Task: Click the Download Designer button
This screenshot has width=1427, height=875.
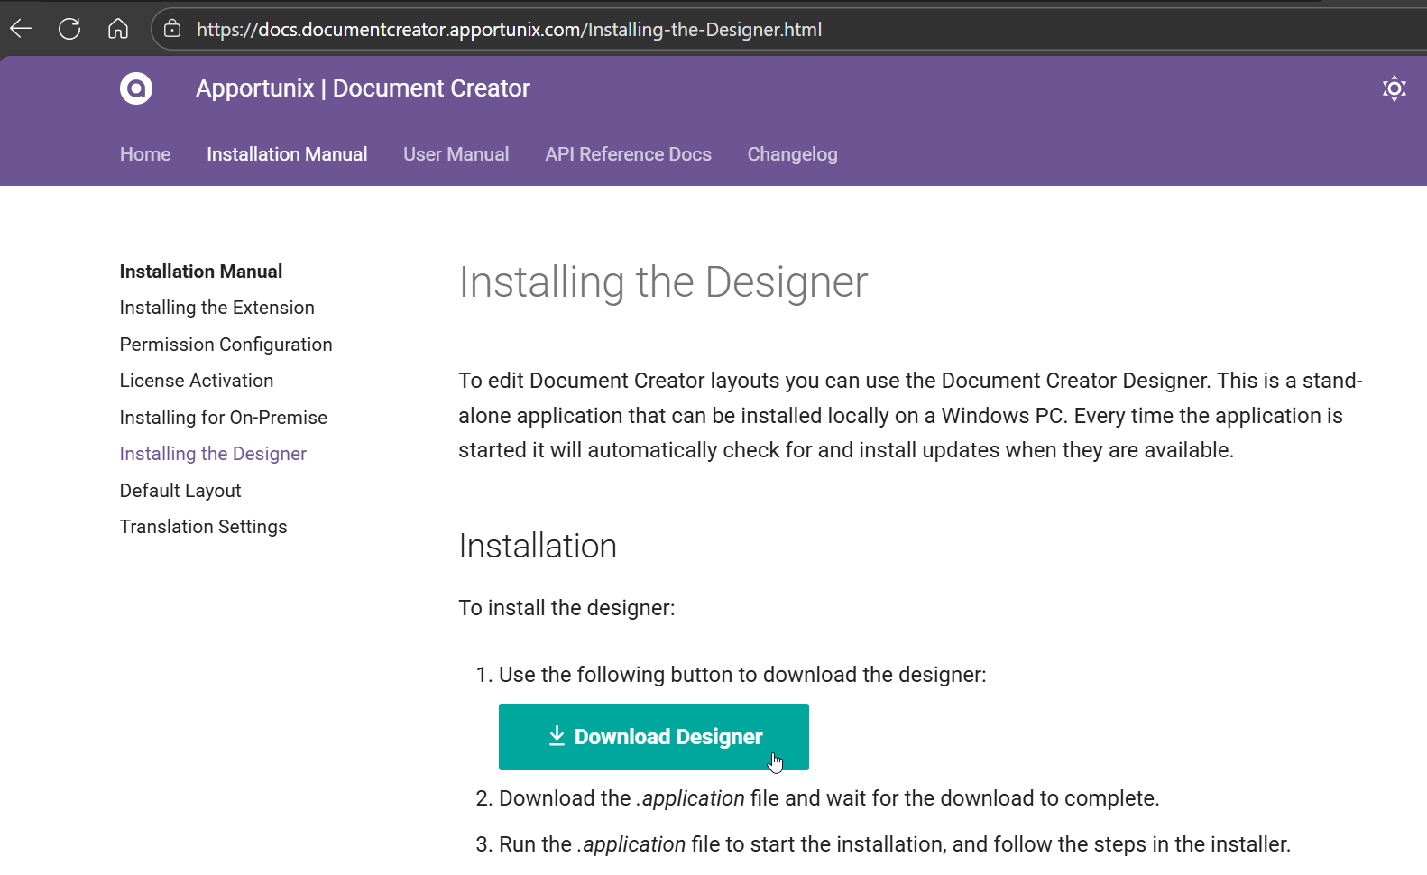Action: [x=653, y=737]
